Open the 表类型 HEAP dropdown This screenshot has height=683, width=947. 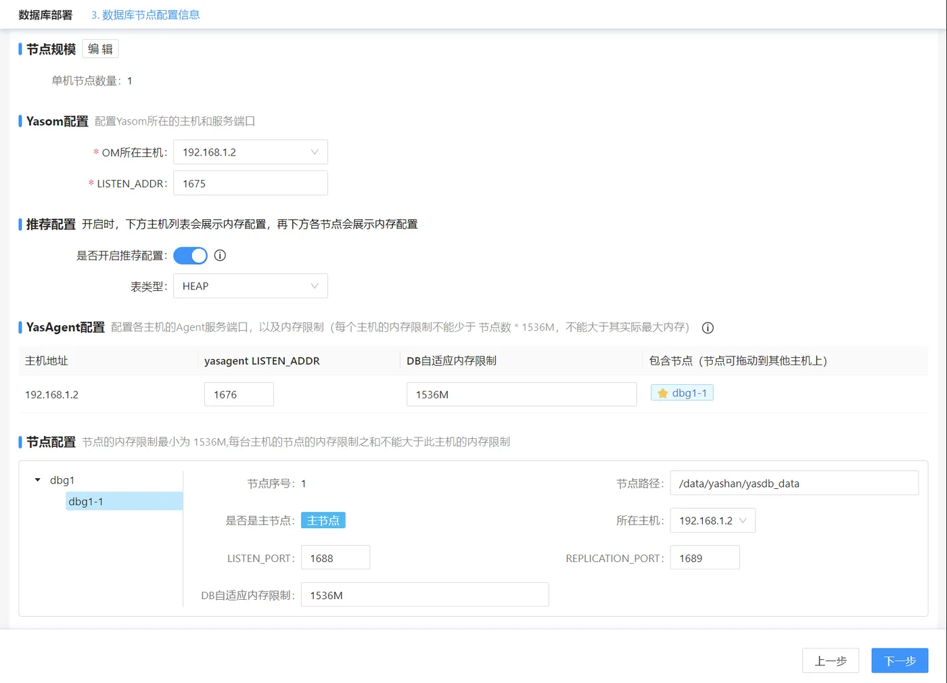click(x=250, y=285)
